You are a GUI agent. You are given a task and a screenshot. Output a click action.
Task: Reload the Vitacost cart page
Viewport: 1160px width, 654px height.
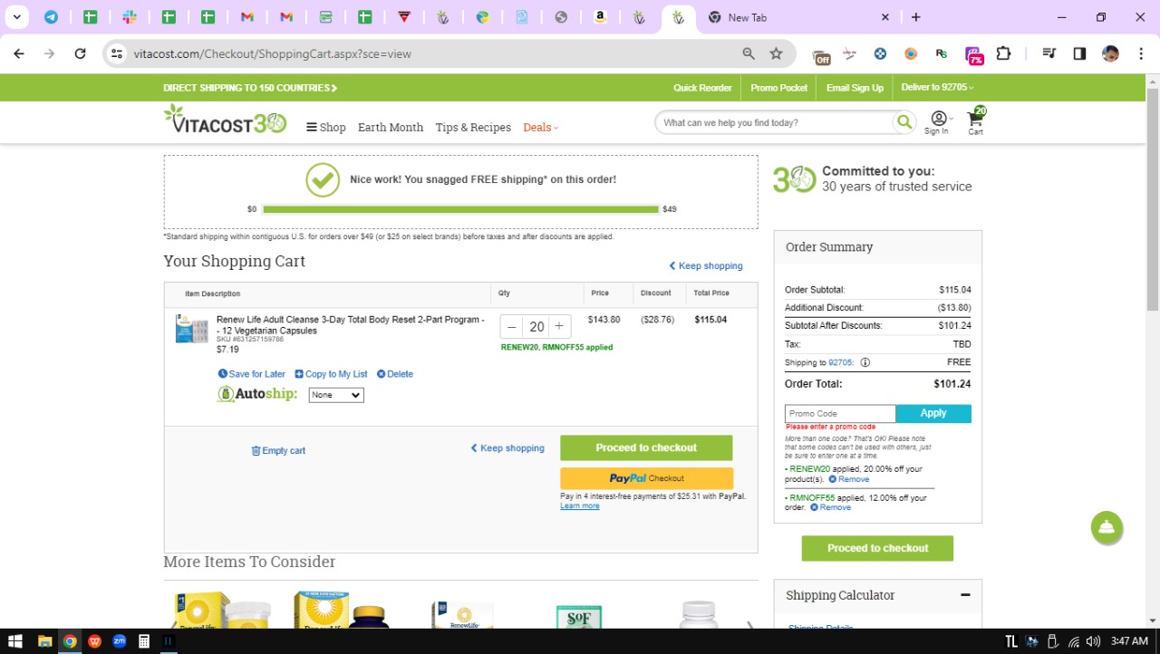click(80, 53)
